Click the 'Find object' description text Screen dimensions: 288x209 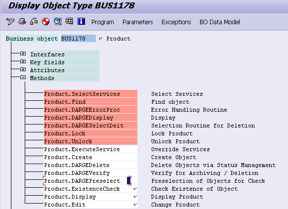tap(170, 102)
